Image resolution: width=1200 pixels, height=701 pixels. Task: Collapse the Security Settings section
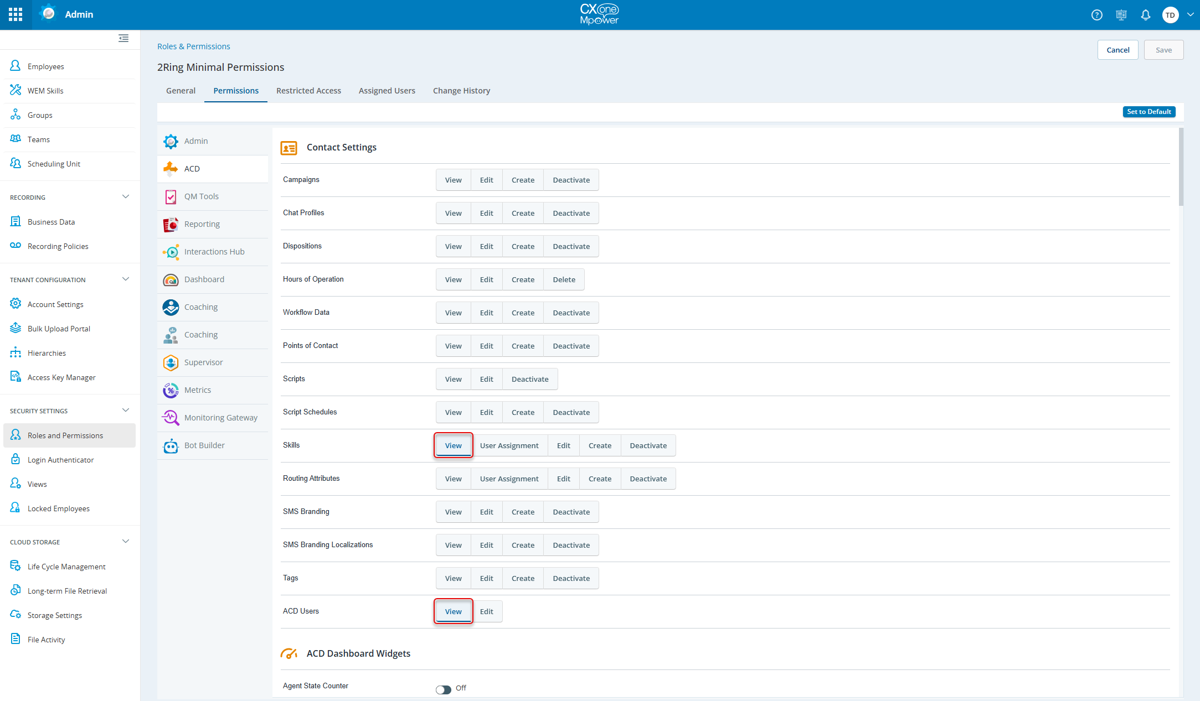(126, 411)
